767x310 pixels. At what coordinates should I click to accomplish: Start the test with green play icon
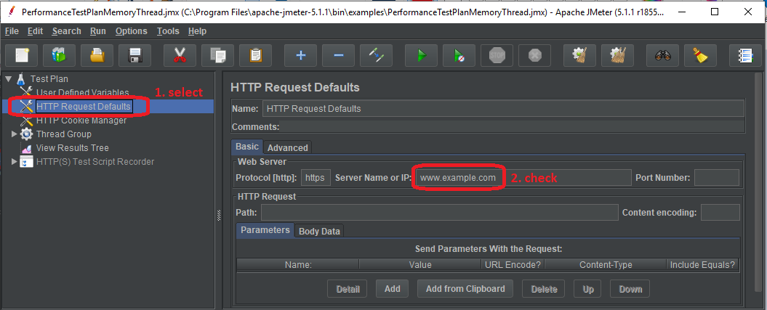420,55
